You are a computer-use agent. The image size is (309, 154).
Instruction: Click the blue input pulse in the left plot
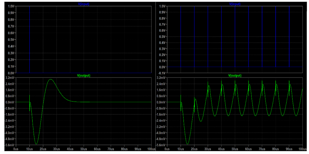tap(30, 39)
